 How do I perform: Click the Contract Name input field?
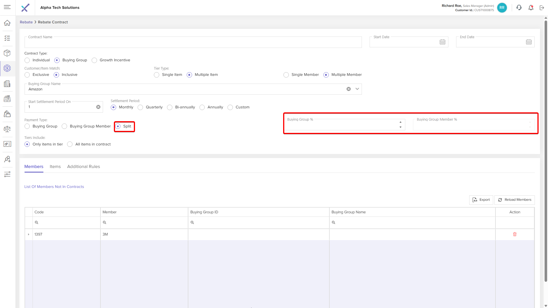click(x=193, y=42)
